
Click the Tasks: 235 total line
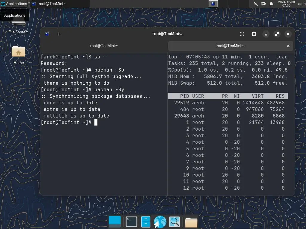click(x=229, y=64)
